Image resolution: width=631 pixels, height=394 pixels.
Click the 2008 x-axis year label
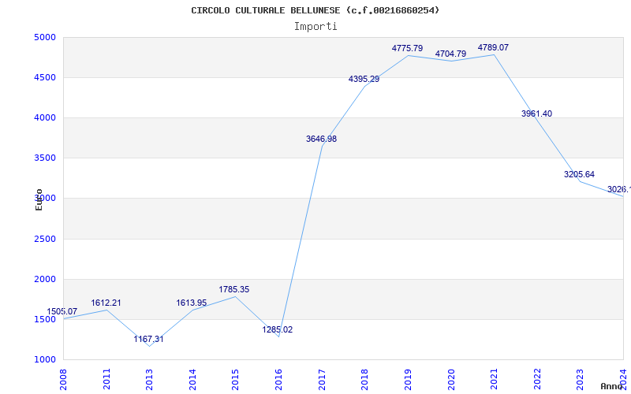tap(64, 379)
